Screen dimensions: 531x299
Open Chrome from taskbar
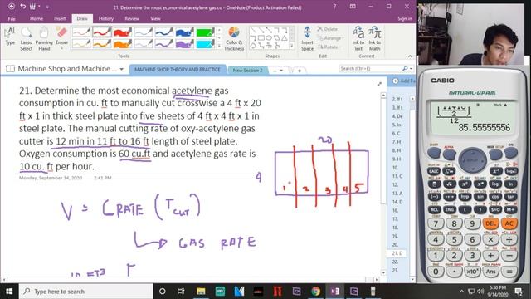pyautogui.click(x=315, y=292)
